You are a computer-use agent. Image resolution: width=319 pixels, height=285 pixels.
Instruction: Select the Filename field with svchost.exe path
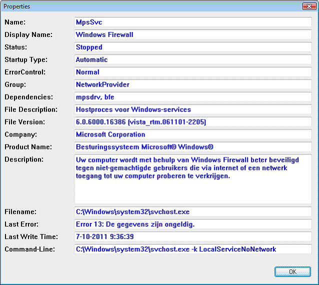[x=193, y=211]
